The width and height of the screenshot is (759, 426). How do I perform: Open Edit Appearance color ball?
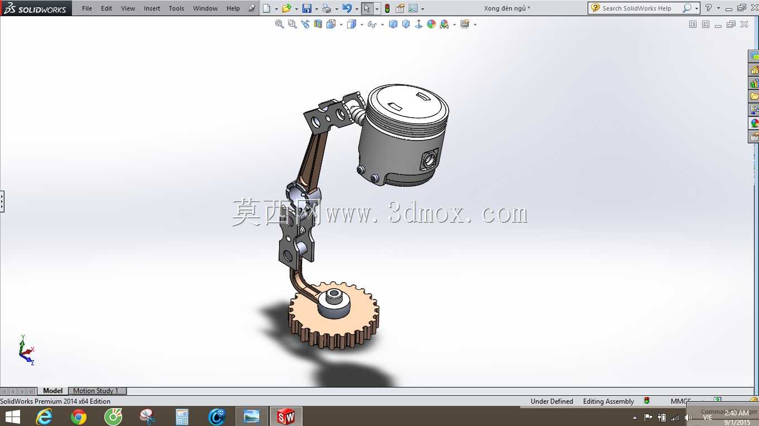(x=431, y=24)
